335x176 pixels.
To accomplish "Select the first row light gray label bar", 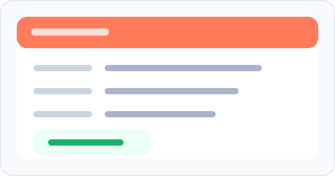I will 63,68.
